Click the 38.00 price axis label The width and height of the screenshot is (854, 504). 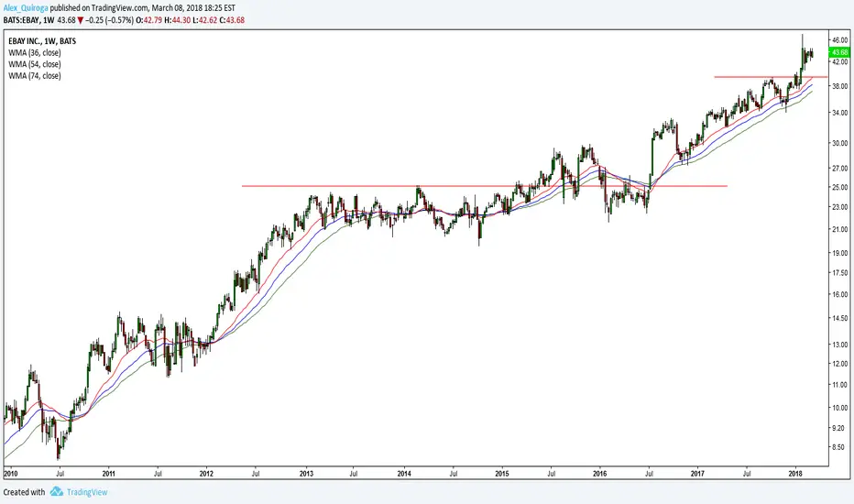pos(840,86)
